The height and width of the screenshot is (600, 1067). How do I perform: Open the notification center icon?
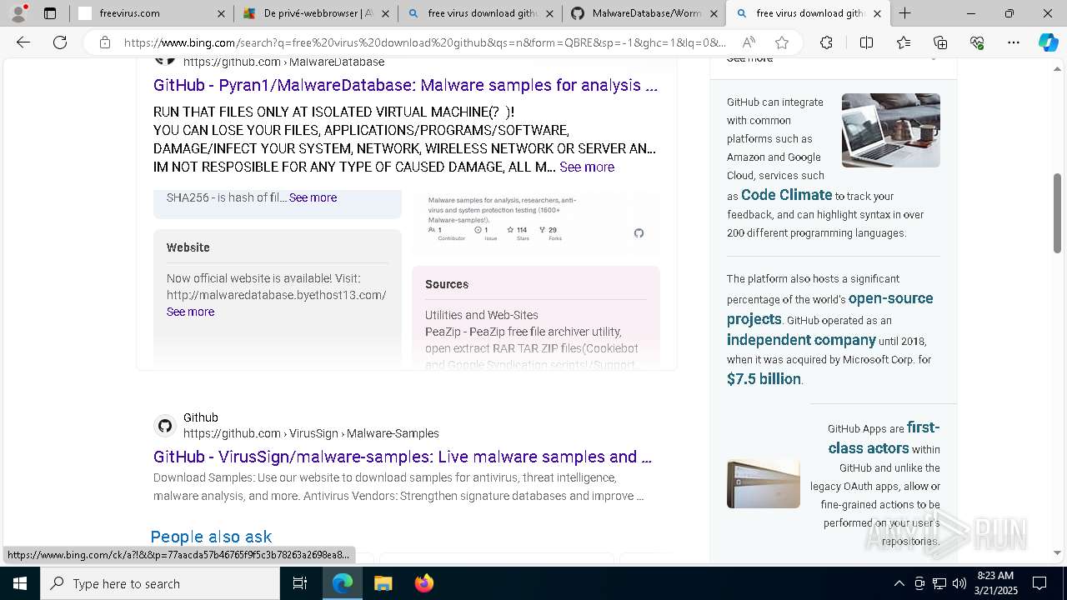(x=1039, y=583)
